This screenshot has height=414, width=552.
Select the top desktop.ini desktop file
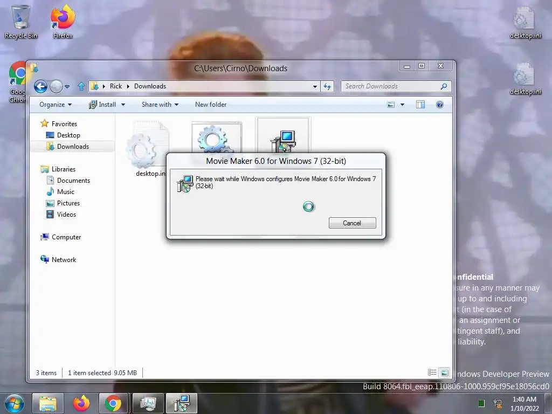click(525, 23)
